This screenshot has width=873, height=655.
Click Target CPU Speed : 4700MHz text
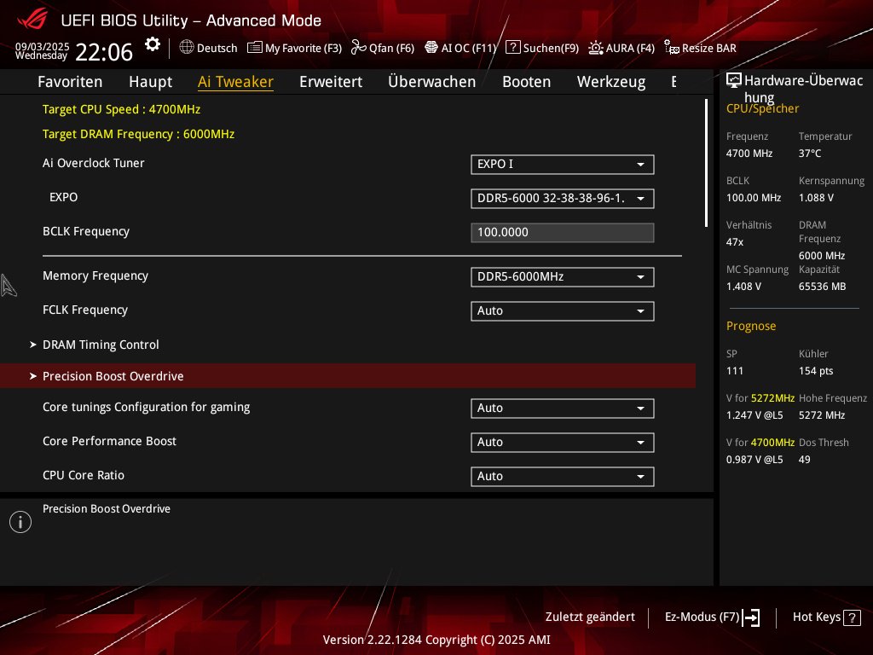point(121,109)
